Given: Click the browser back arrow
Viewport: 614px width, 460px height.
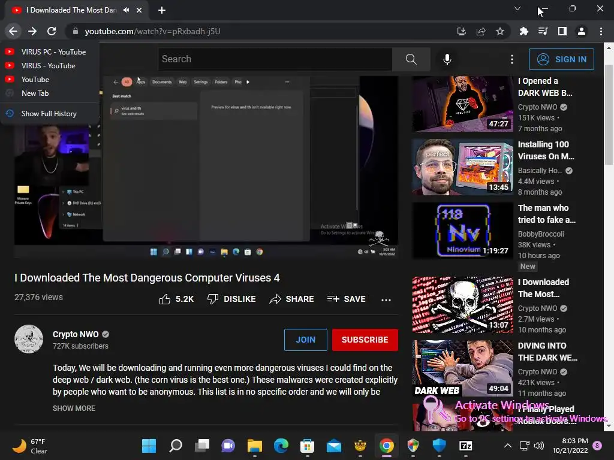Looking at the screenshot, I should (x=13, y=31).
